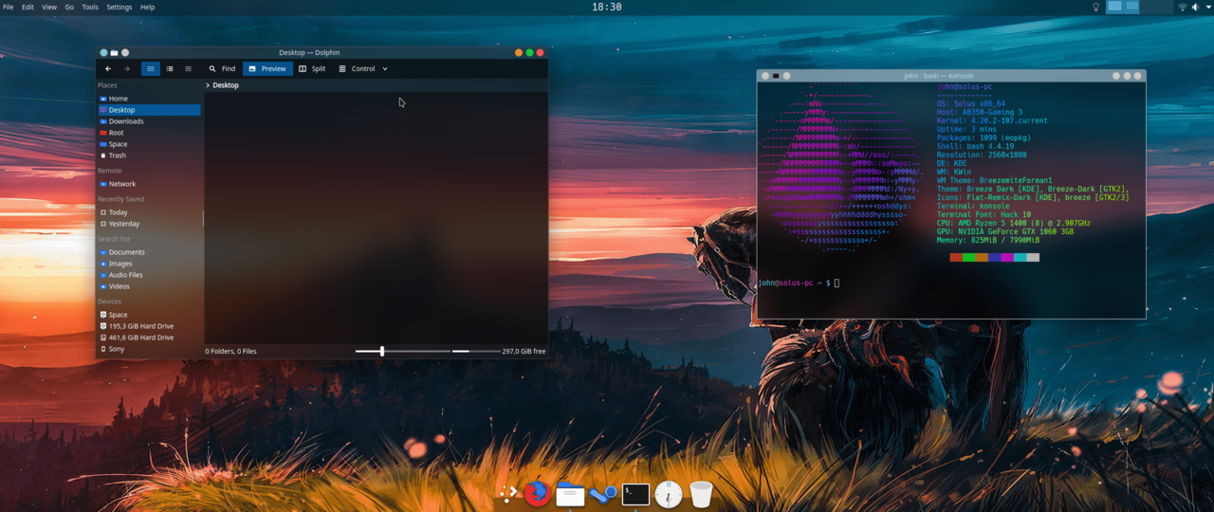
Task: Click the 18:30 clock in top panel
Action: pyautogui.click(x=607, y=7)
